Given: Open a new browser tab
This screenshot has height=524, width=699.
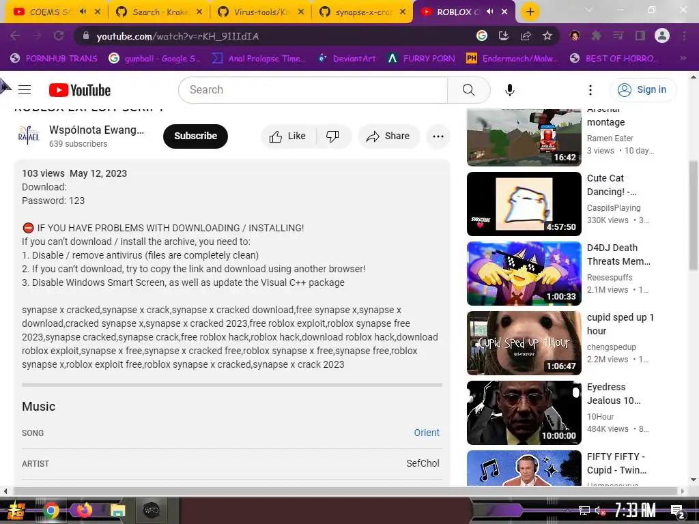Looking at the screenshot, I should click(x=530, y=12).
